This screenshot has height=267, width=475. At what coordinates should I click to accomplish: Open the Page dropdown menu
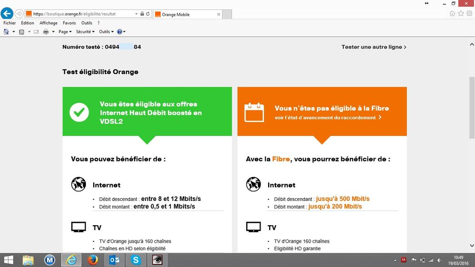tap(65, 31)
